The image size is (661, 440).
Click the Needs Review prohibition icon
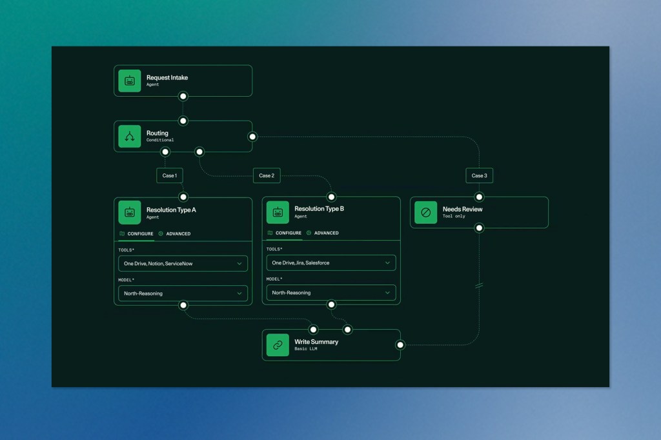tap(426, 212)
